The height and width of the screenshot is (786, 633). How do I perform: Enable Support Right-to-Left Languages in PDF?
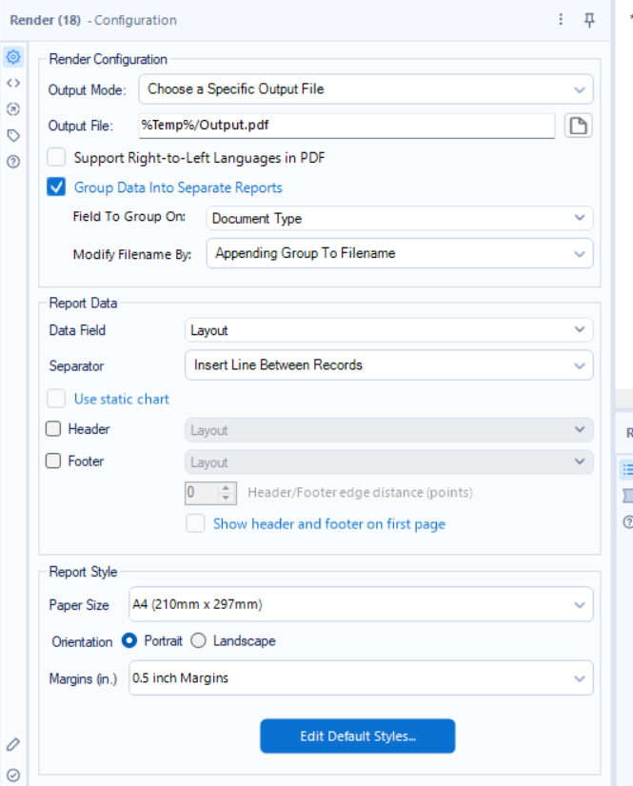pos(55,159)
